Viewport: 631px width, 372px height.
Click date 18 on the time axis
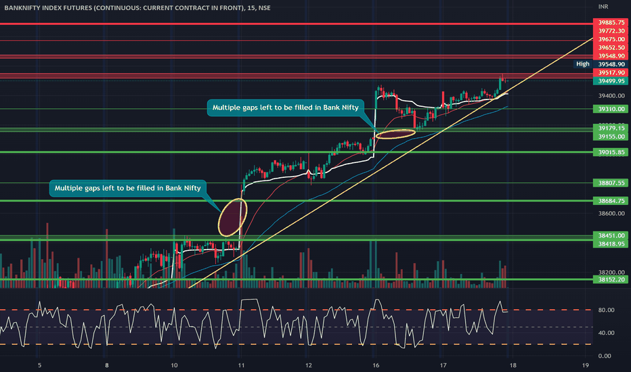coord(513,365)
